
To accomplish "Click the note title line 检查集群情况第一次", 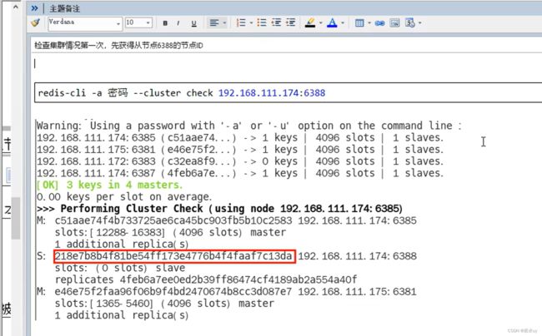I will [x=118, y=45].
